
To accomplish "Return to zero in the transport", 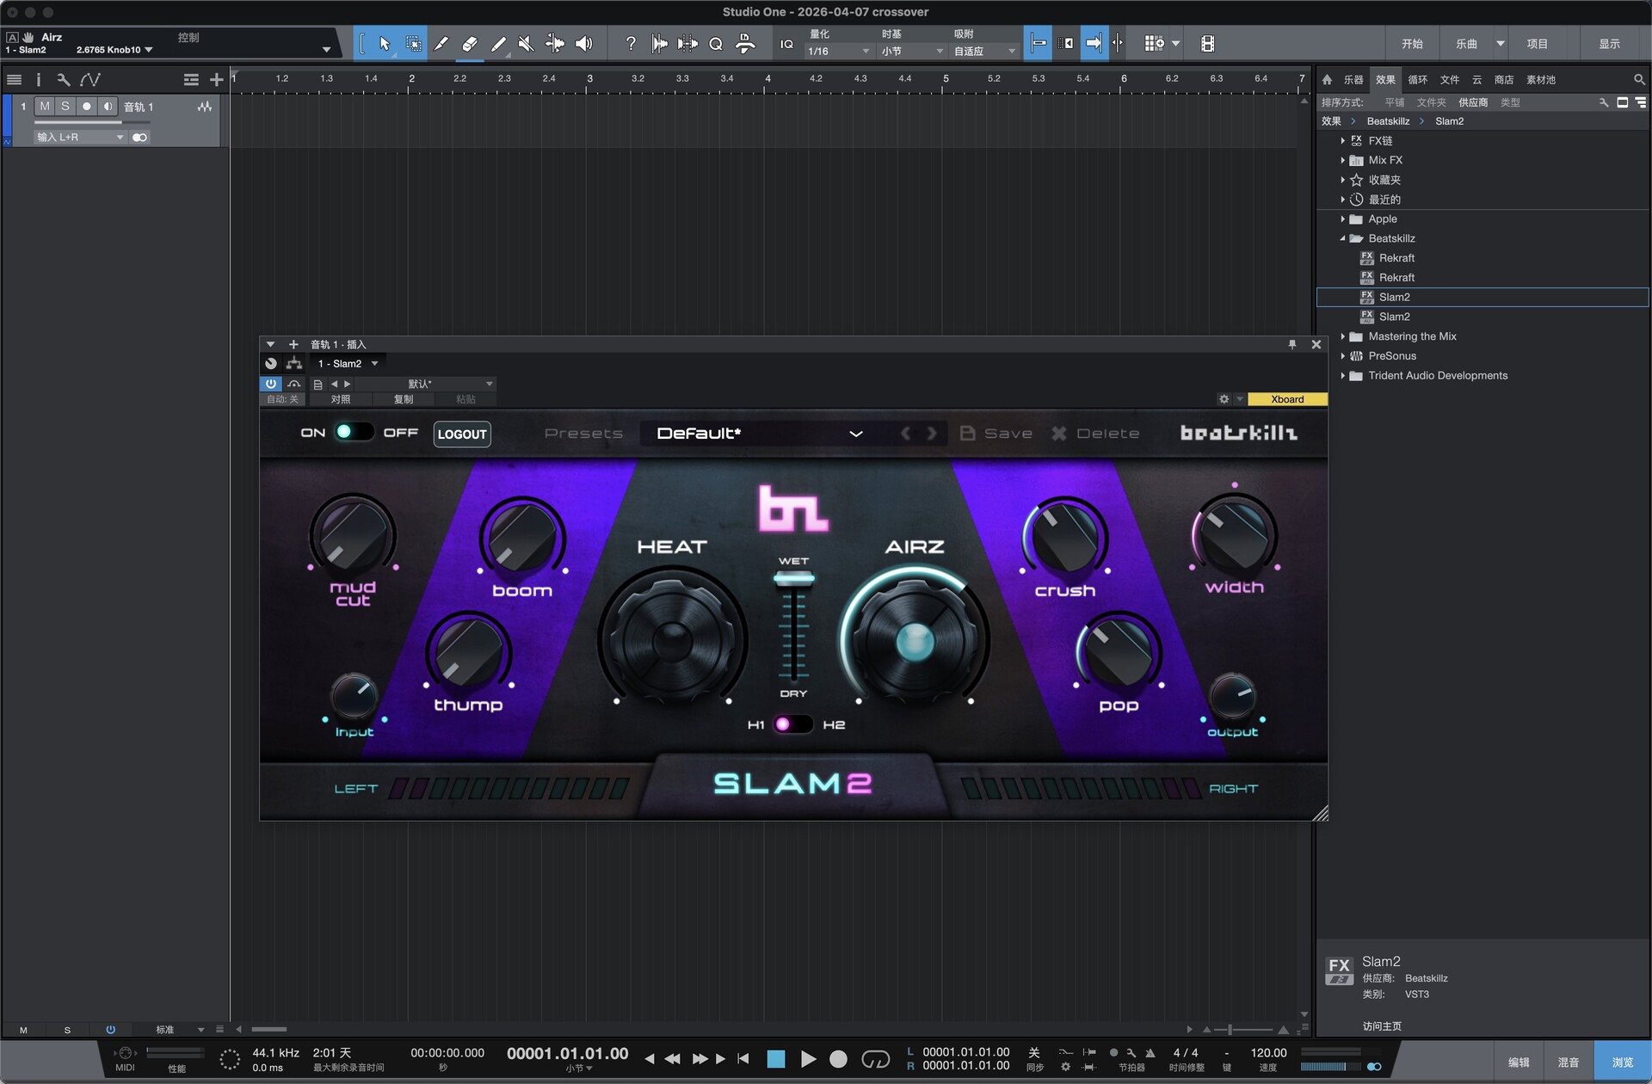I will (743, 1059).
